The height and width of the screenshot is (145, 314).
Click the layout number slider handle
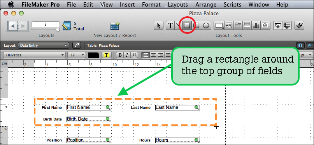[x=58, y=30]
